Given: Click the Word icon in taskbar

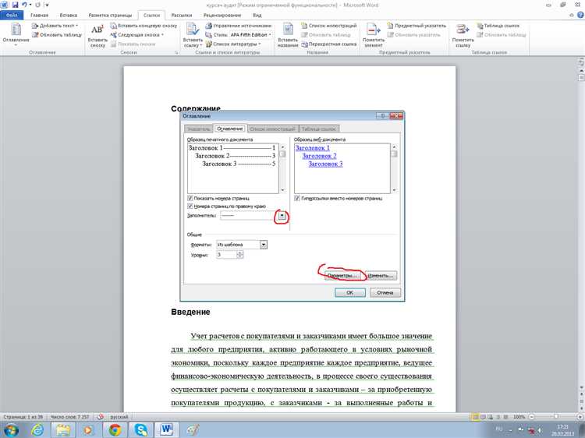Looking at the screenshot, I should 166,430.
